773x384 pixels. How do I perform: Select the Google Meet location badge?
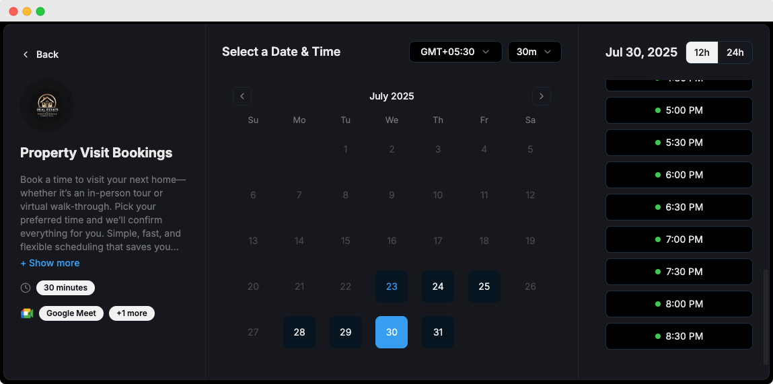(71, 313)
